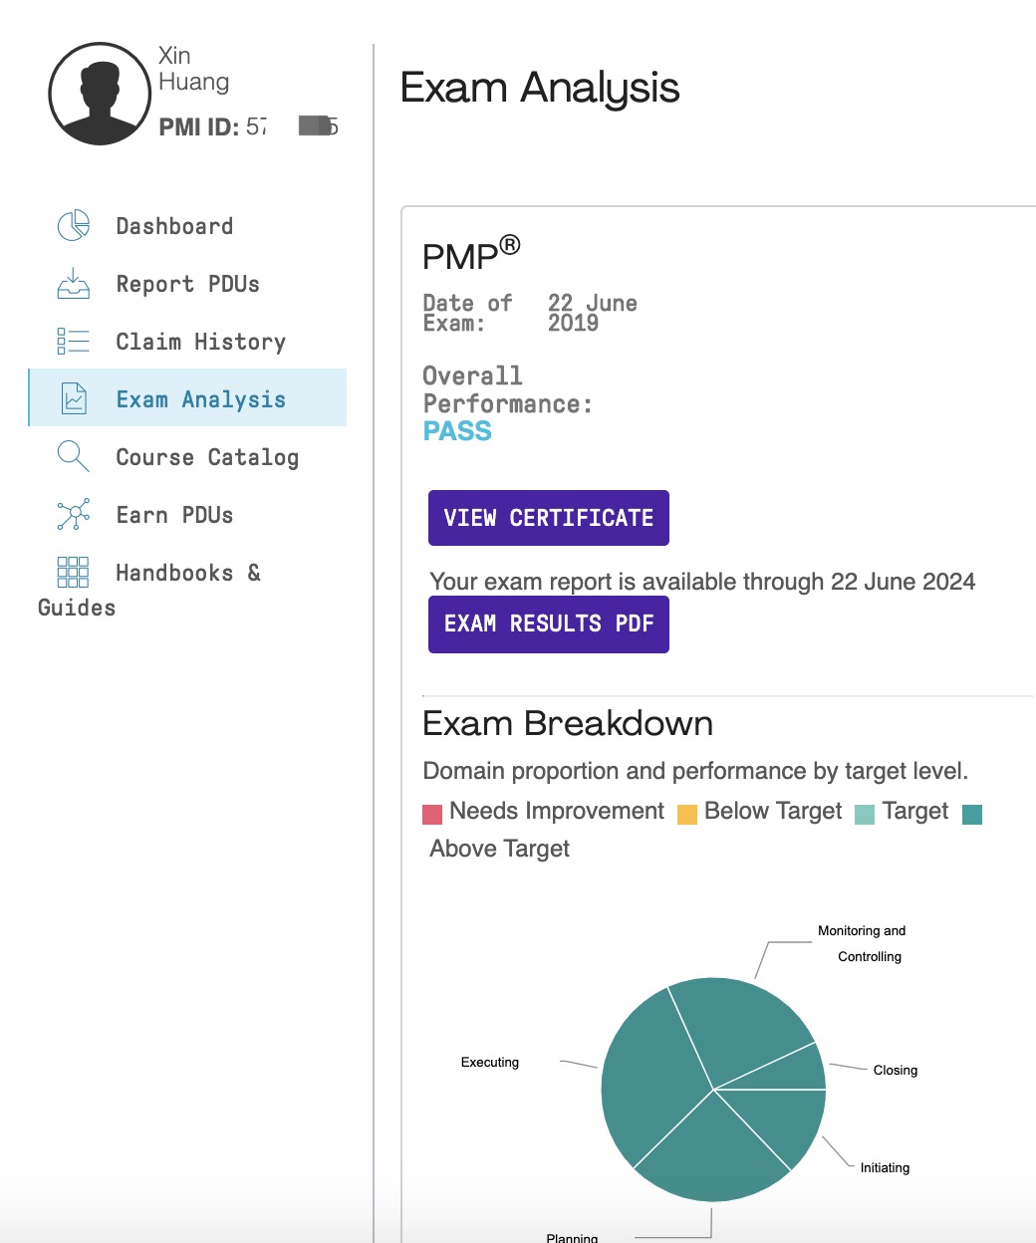Click the user profile avatar
This screenshot has height=1243, width=1036.
100,94
